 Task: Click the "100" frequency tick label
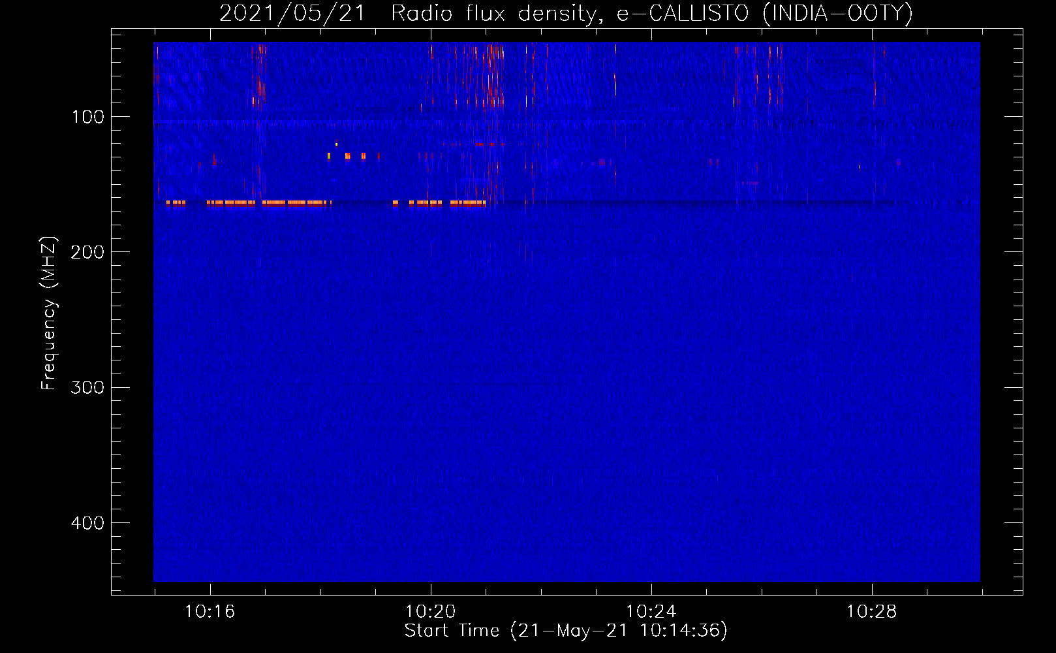[x=87, y=117]
